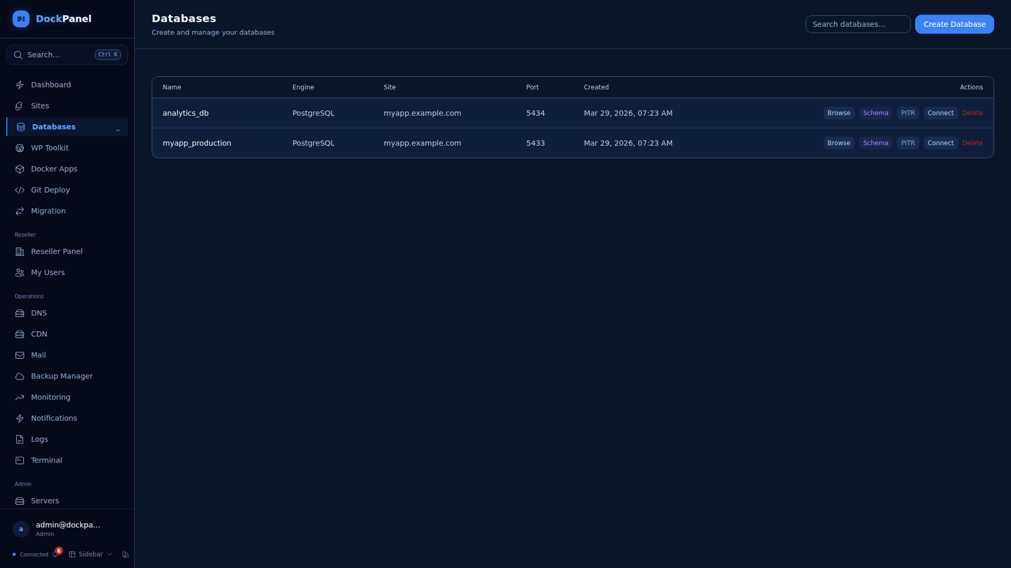The image size is (1011, 568).
Task: Click the Notifications lightning icon in sidebar
Action: point(19,418)
